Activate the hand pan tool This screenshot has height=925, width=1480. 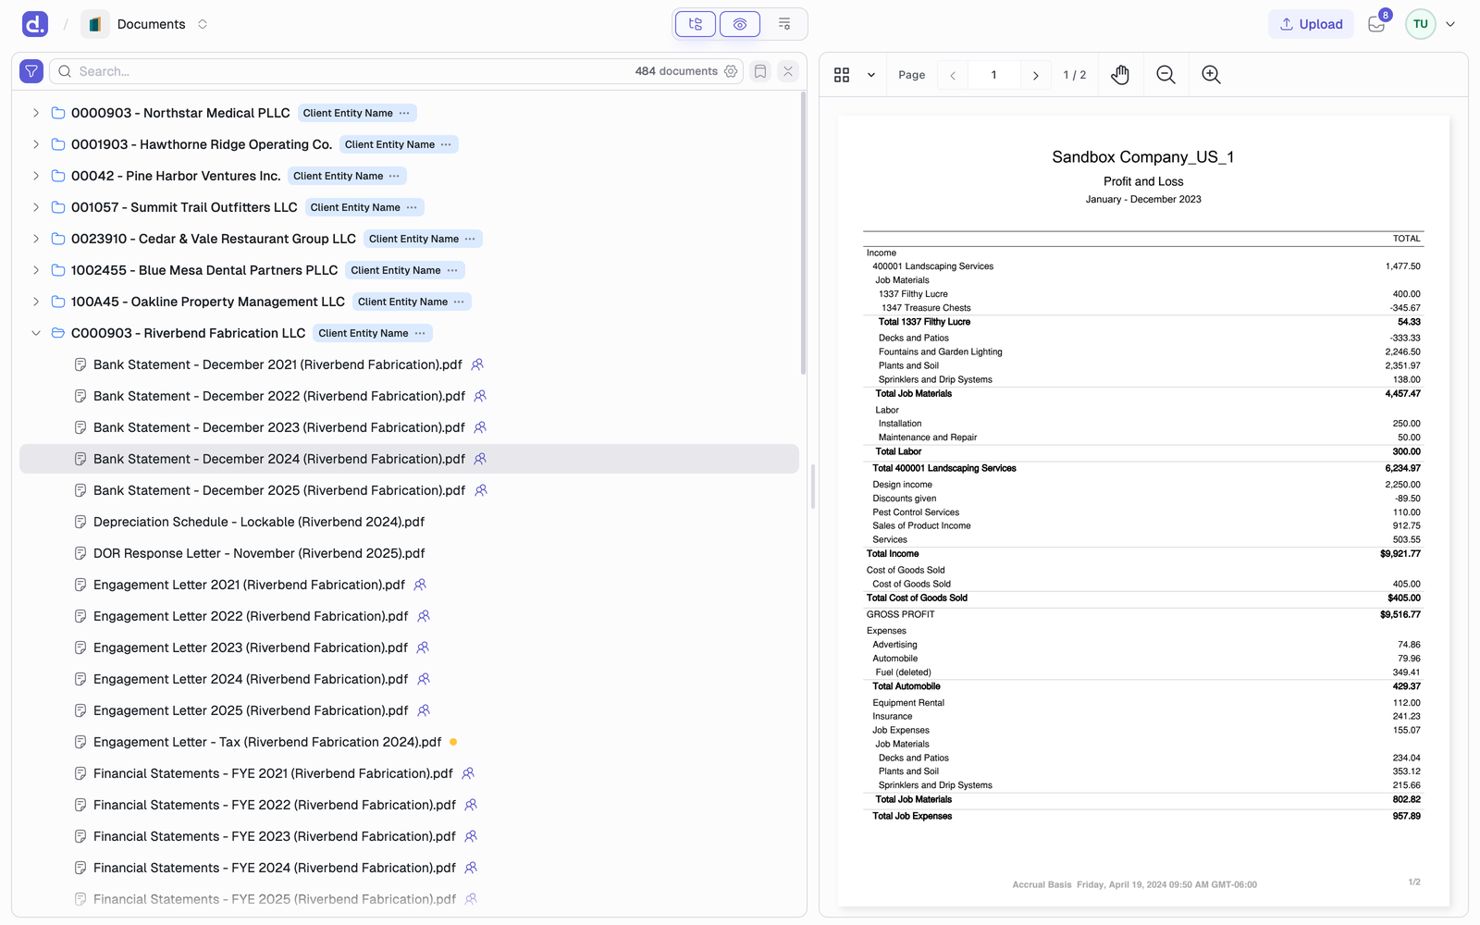tap(1120, 75)
